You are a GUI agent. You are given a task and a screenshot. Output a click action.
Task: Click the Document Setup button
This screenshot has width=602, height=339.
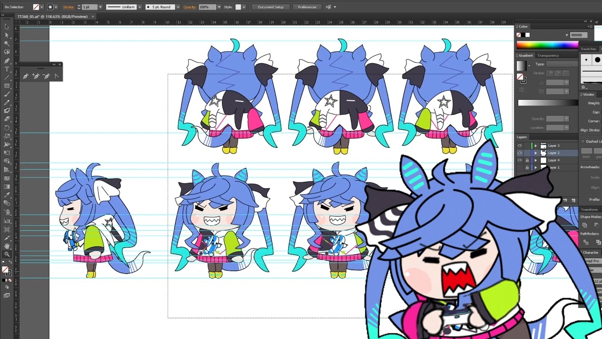tap(270, 7)
